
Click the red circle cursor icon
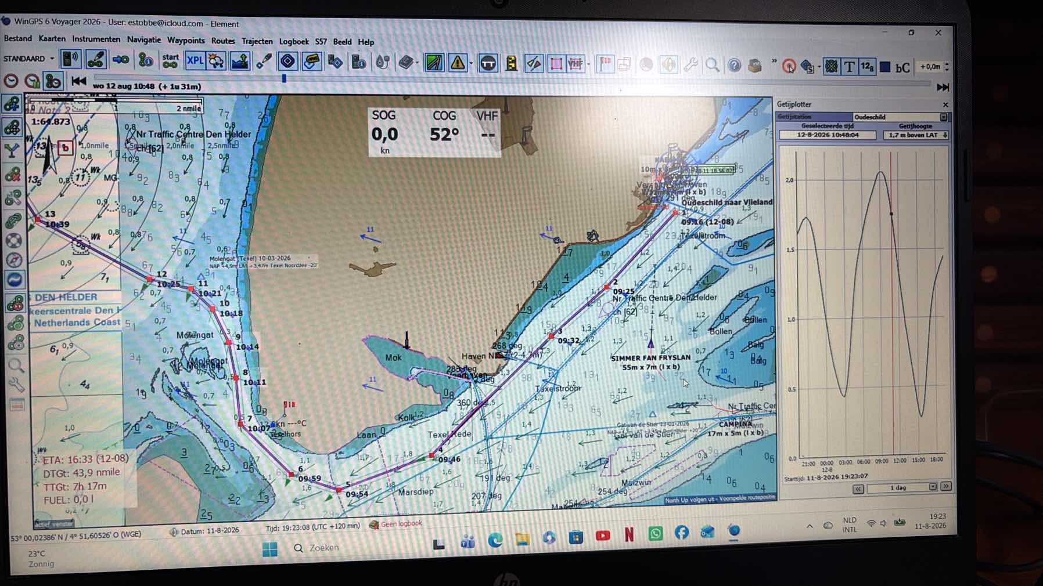pyautogui.click(x=789, y=67)
